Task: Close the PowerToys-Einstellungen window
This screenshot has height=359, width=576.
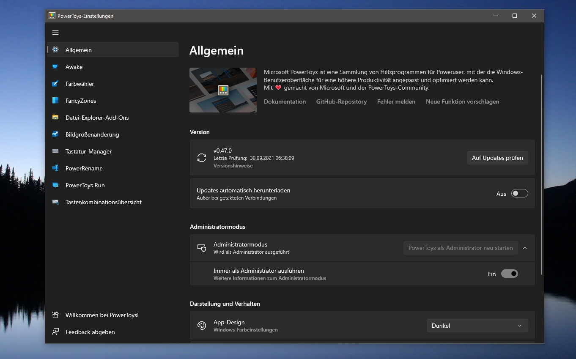Action: click(x=534, y=16)
